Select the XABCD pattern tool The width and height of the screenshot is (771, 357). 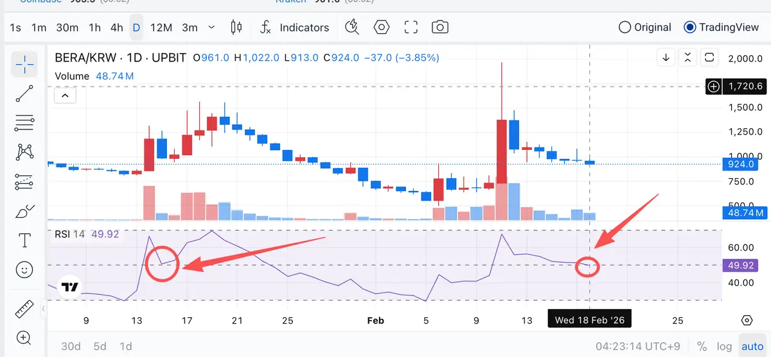coord(24,153)
